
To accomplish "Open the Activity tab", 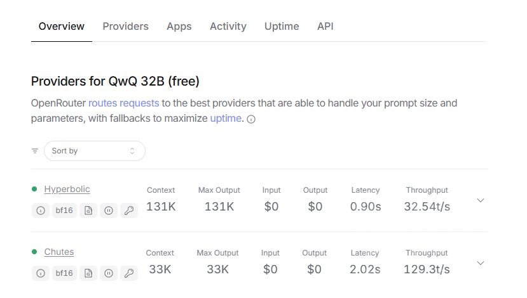I will (x=228, y=27).
